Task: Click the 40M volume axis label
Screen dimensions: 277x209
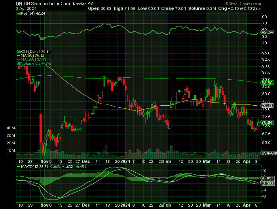Action: (11, 128)
